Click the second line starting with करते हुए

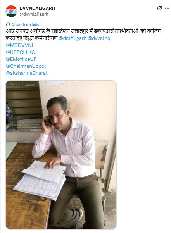coord(31,38)
